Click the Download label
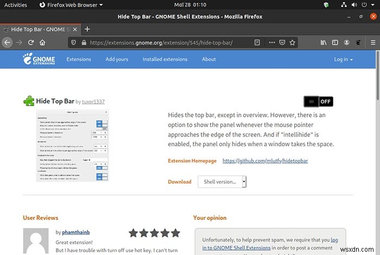This screenshot has width=380, height=255. click(x=180, y=182)
